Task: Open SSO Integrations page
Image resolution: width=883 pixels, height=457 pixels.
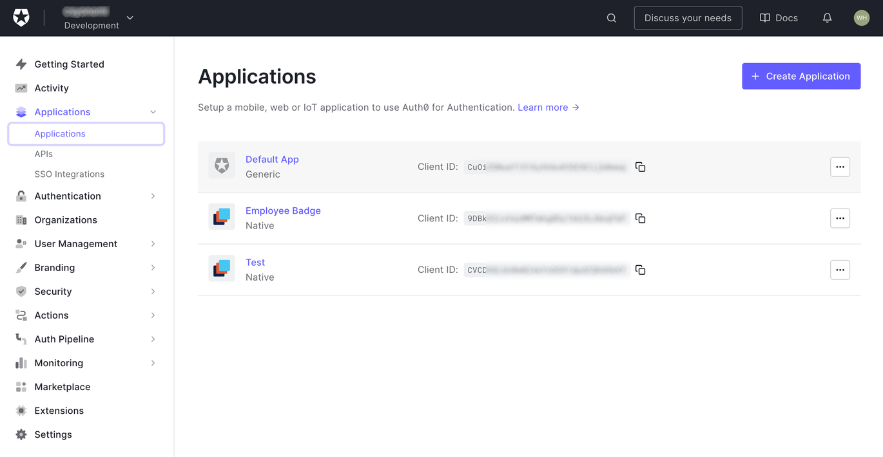Action: click(69, 174)
